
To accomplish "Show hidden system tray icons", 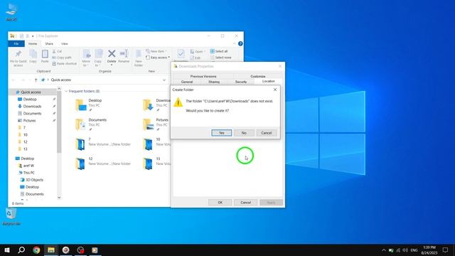I will pos(384,250).
